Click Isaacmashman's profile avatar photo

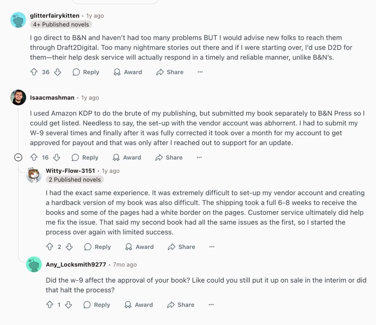[x=18, y=97]
